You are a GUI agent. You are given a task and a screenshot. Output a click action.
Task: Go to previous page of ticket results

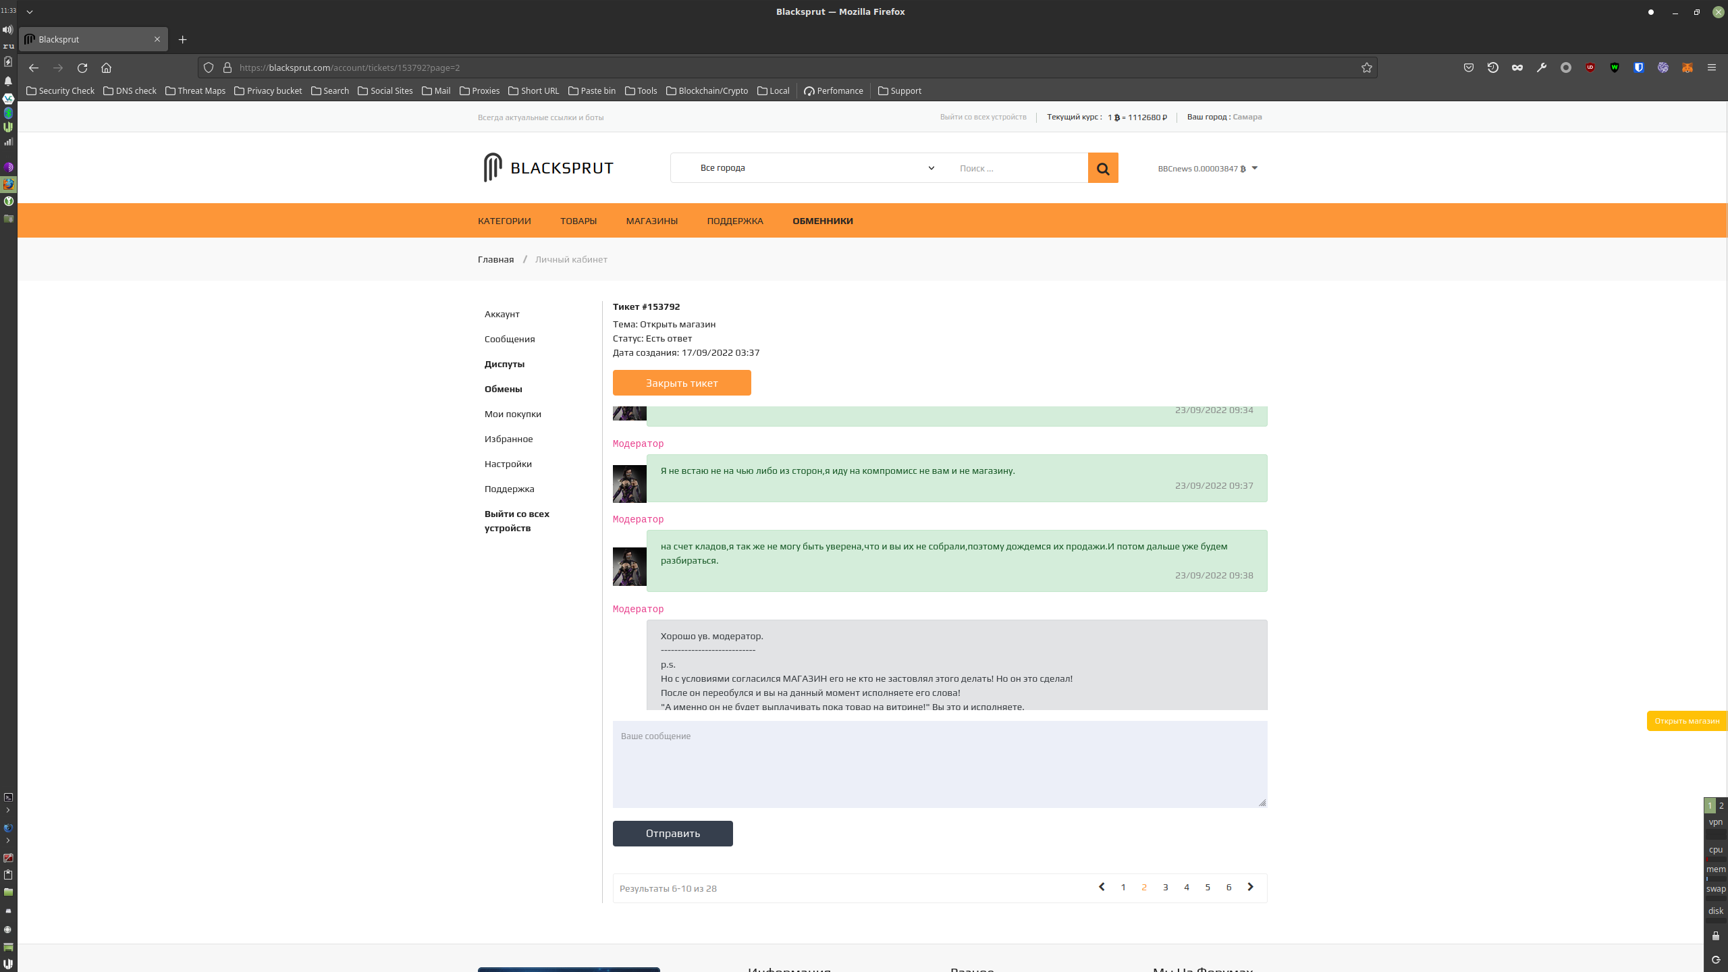point(1102,887)
